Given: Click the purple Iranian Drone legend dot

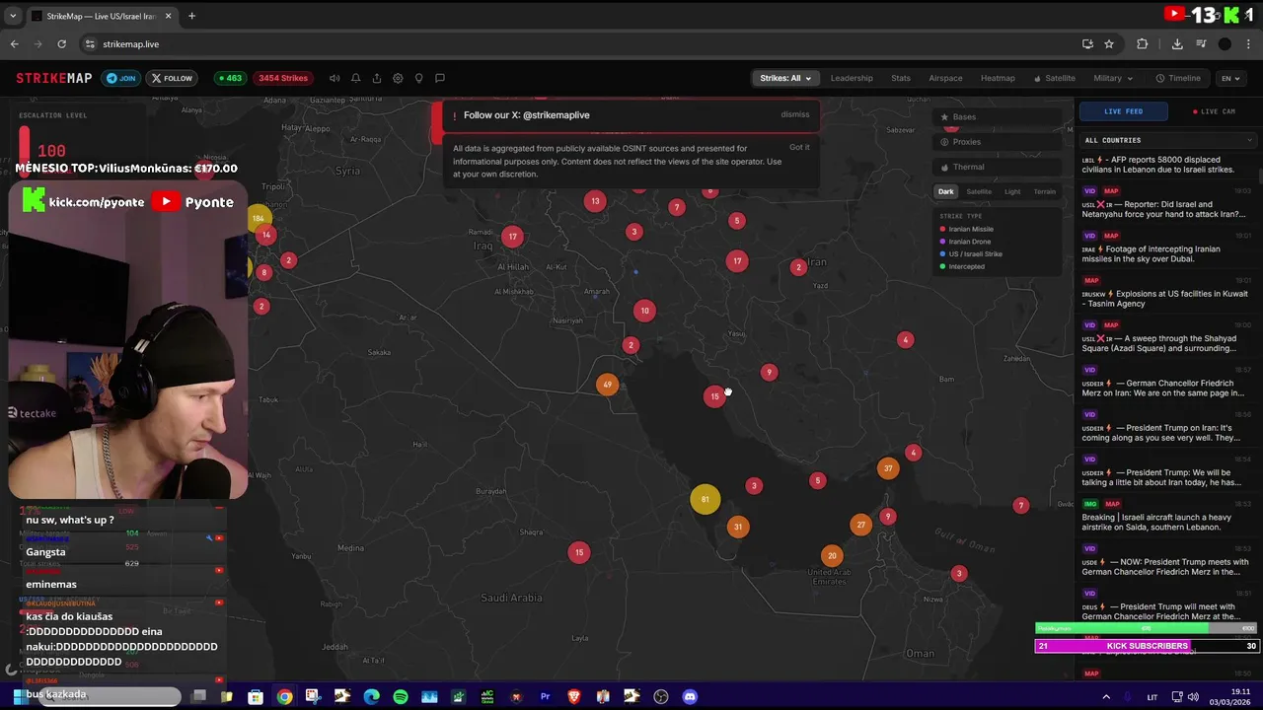Looking at the screenshot, I should pyautogui.click(x=943, y=242).
